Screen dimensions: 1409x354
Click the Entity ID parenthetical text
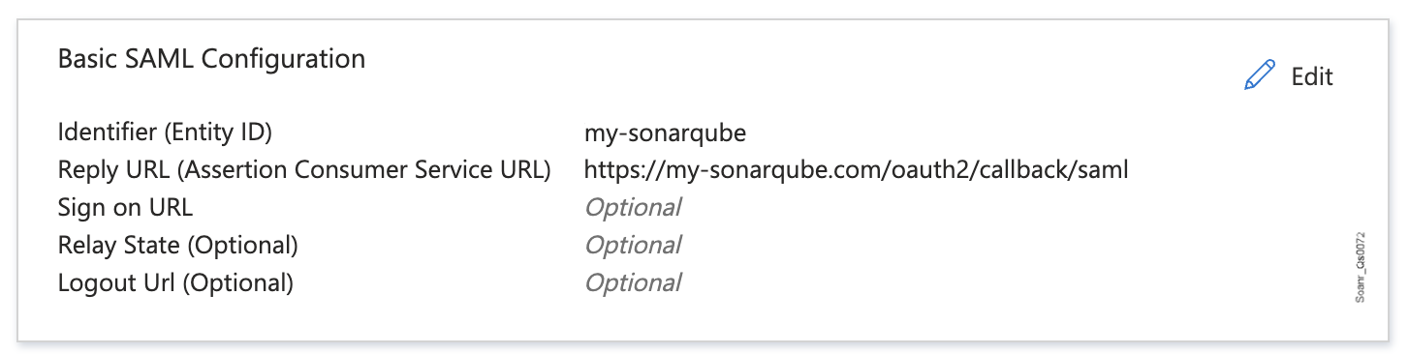point(225,132)
